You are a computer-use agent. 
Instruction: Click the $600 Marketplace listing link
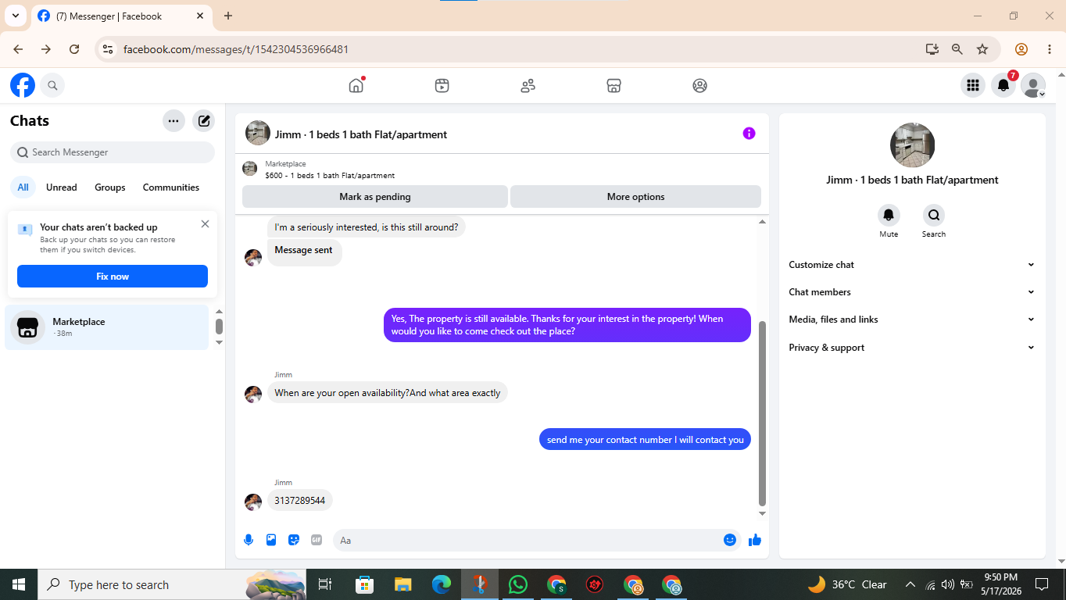coord(330,176)
